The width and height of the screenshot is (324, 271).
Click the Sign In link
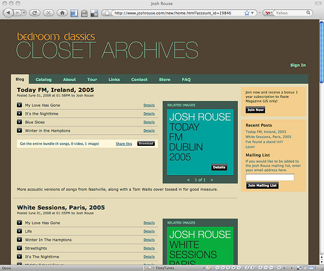[298, 65]
